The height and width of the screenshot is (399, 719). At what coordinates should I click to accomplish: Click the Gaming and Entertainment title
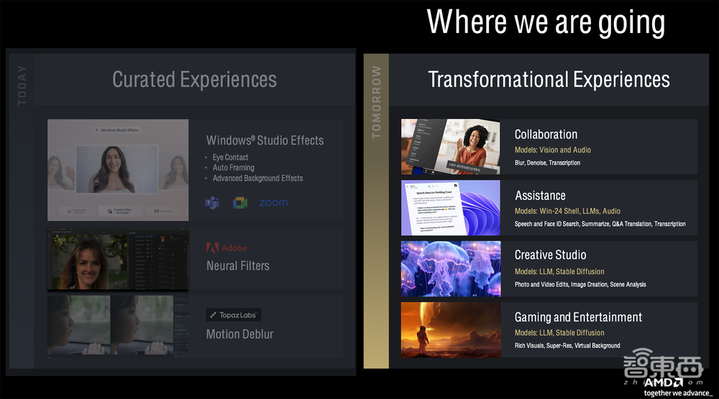(x=578, y=317)
